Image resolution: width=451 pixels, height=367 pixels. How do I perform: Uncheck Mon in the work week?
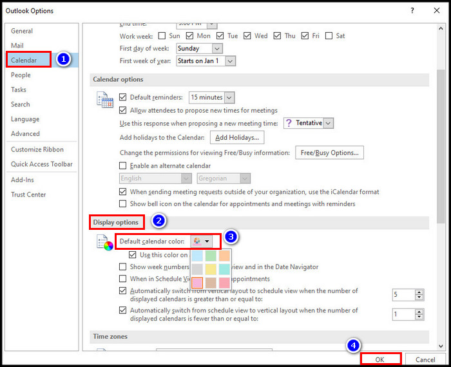(x=189, y=36)
